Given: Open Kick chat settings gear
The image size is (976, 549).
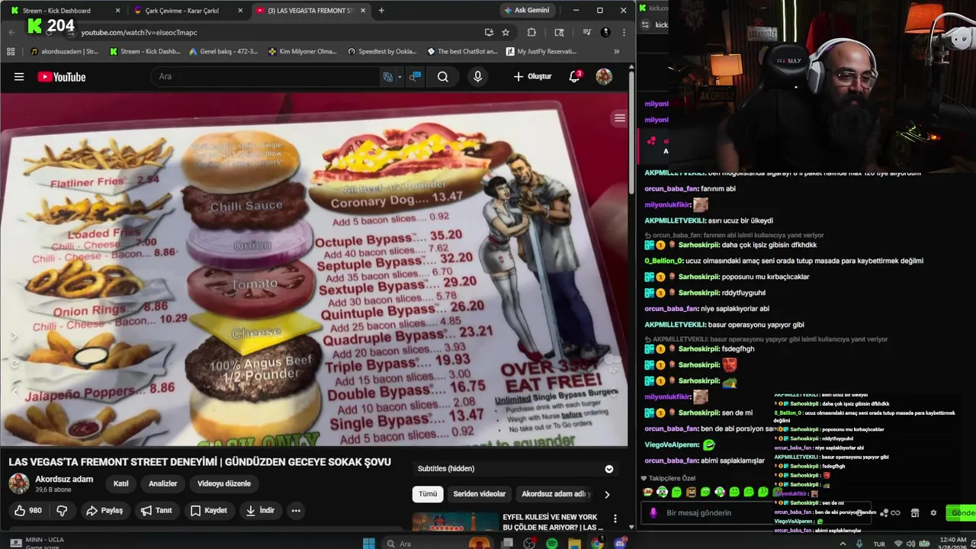Looking at the screenshot, I should [933, 512].
